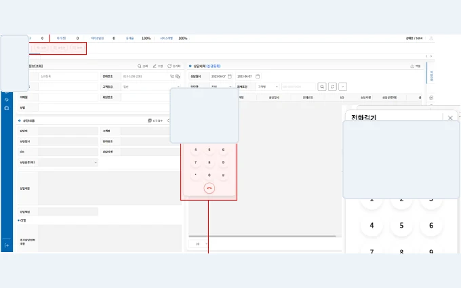461x288 pixels.
Task: Open the 상담분류 dropdown in the consultation form
Action: click(x=68, y=162)
